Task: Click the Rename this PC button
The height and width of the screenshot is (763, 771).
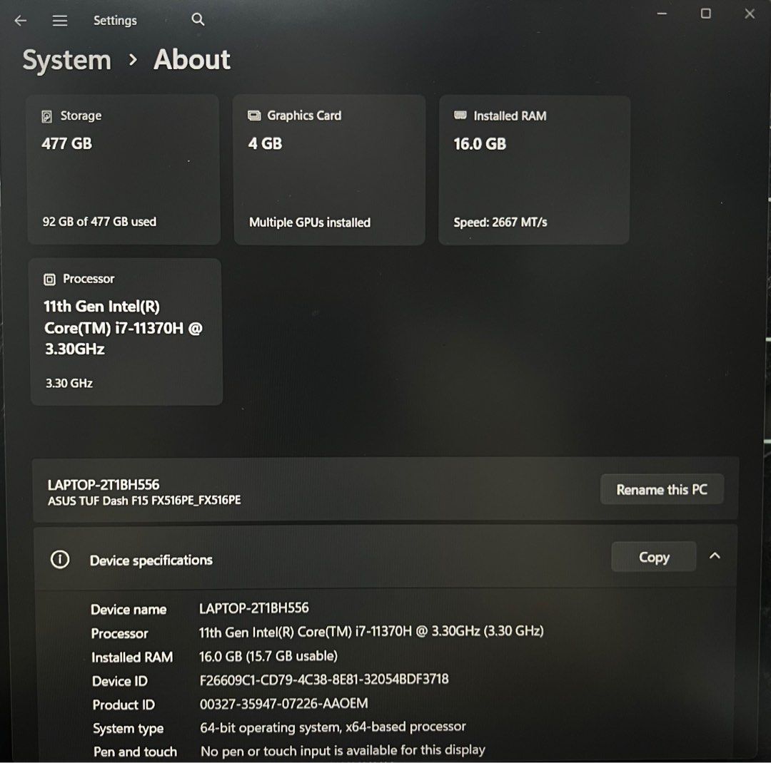Action: pos(661,489)
